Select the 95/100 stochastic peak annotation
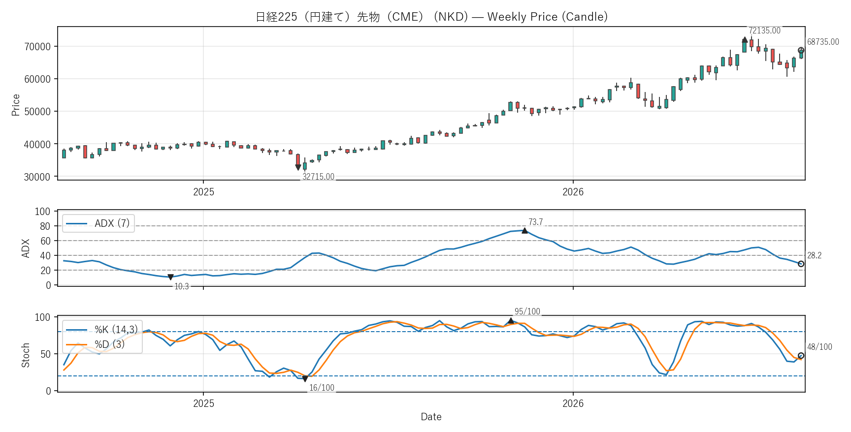The height and width of the screenshot is (432, 851). click(527, 311)
